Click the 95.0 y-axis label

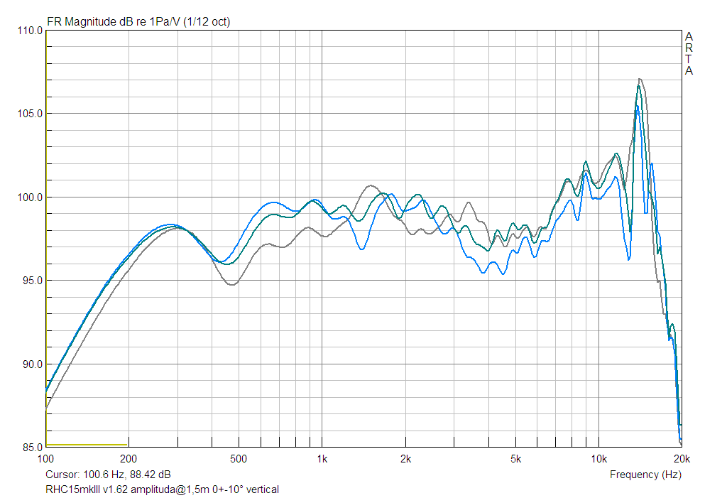coord(32,281)
